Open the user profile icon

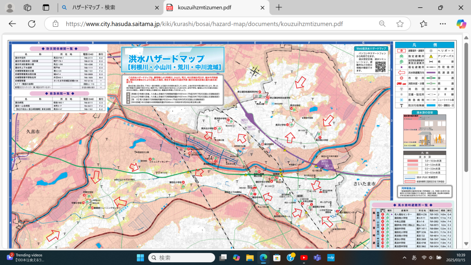pyautogui.click(x=10, y=8)
